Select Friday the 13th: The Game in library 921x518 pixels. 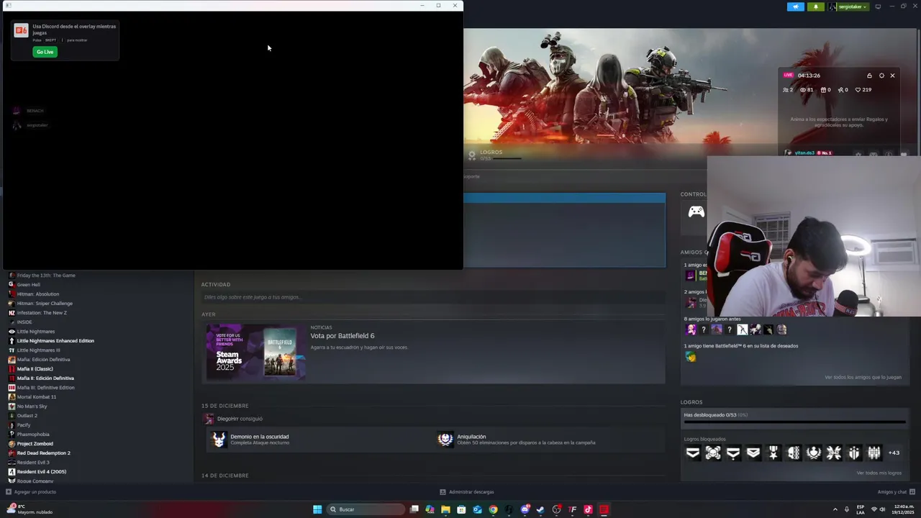tap(46, 276)
